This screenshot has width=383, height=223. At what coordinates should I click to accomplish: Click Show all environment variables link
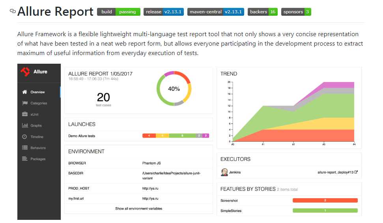139,208
